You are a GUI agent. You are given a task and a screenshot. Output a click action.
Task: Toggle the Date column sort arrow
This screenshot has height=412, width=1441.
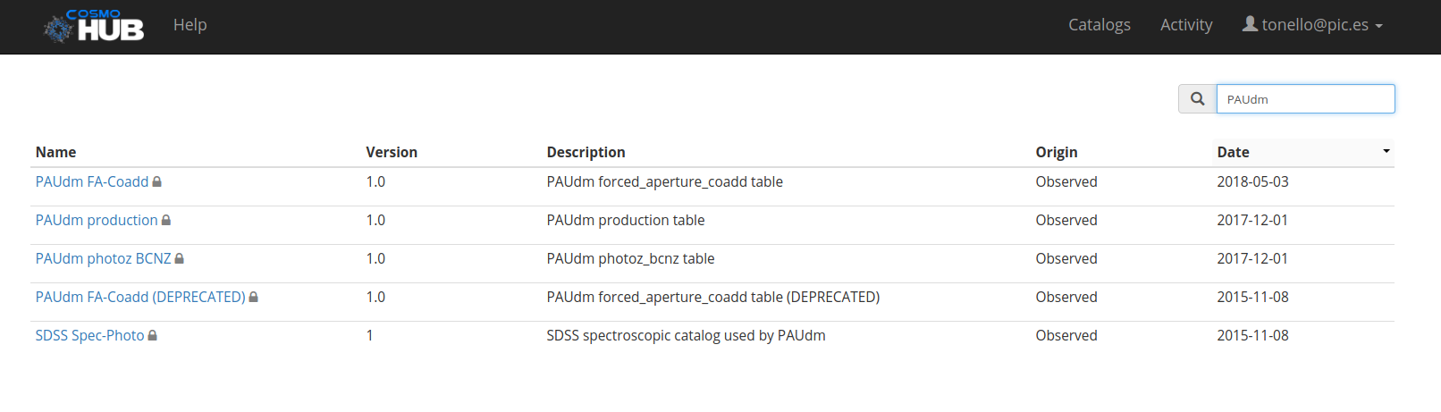1386,151
